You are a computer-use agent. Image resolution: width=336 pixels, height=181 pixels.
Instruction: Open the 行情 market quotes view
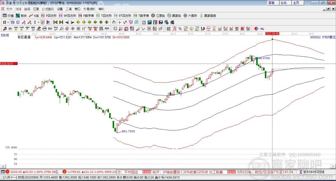click(8, 16)
